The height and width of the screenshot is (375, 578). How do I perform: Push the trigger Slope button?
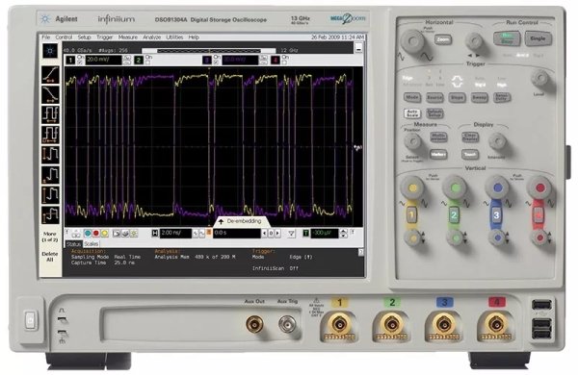click(457, 97)
